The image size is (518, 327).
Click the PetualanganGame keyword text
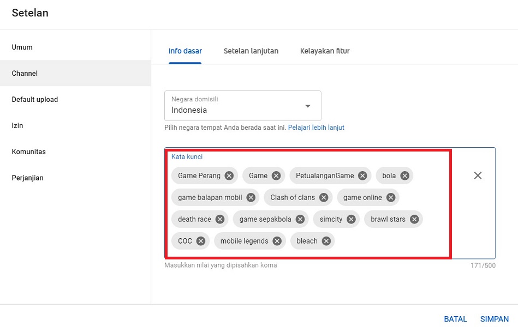(325, 175)
